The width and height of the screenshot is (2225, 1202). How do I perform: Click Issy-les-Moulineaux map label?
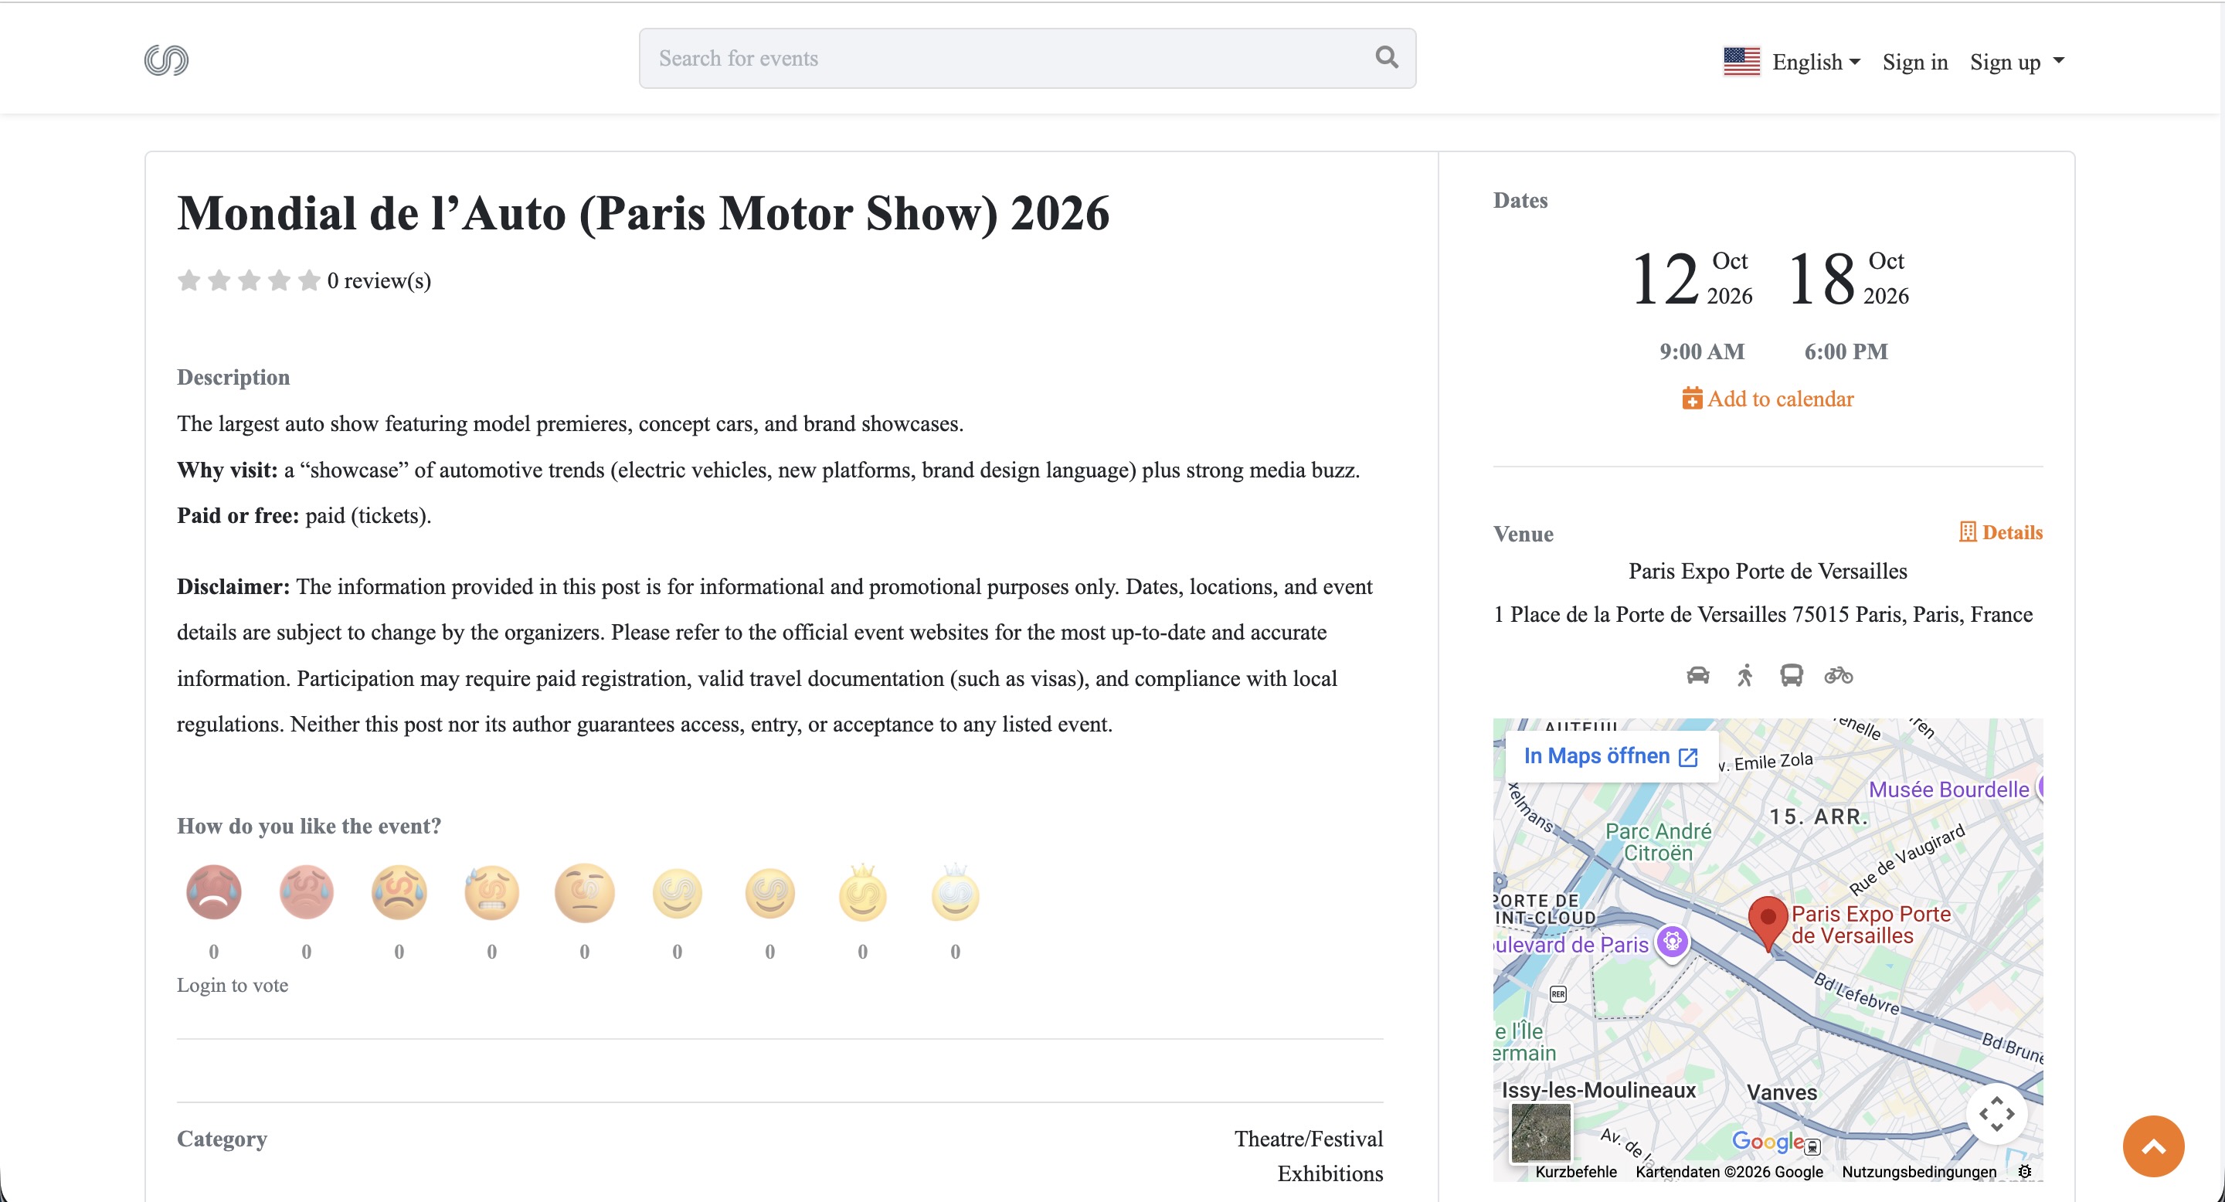tap(1598, 1090)
